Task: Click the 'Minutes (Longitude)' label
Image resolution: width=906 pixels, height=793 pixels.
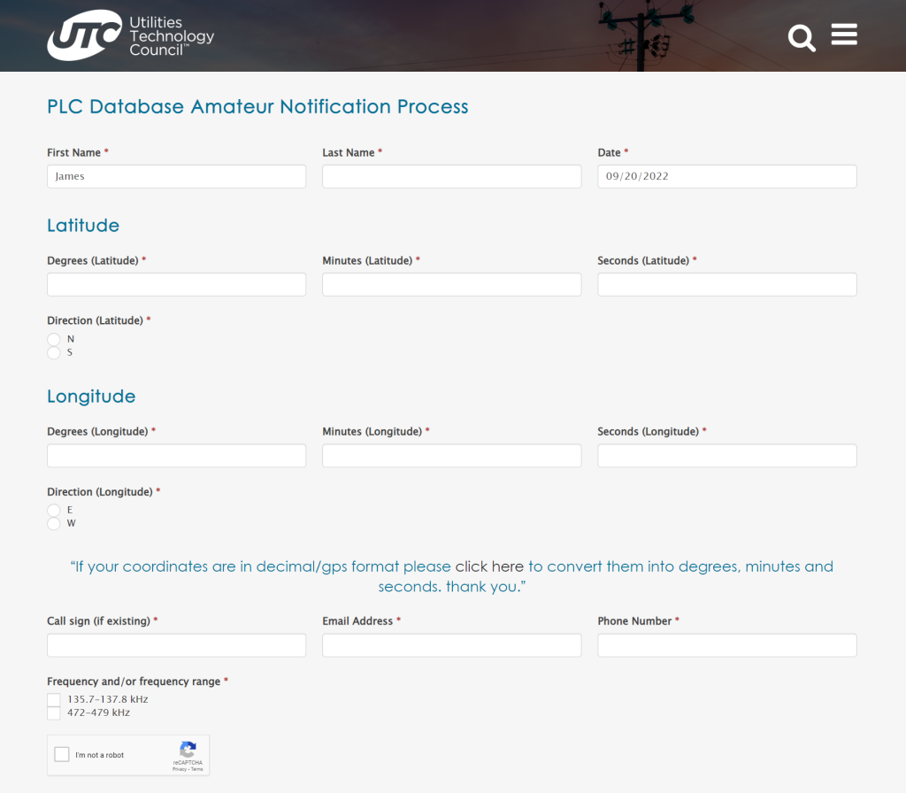Action: 372,432
